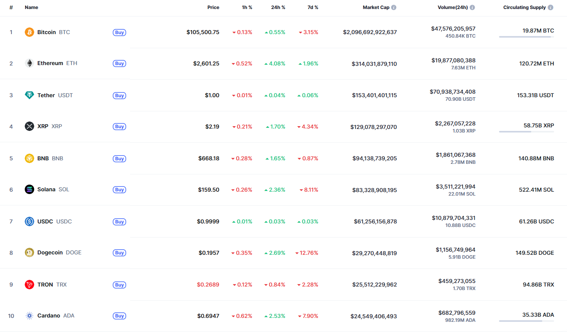
Task: Click the BNB price $668.18
Action: click(209, 158)
